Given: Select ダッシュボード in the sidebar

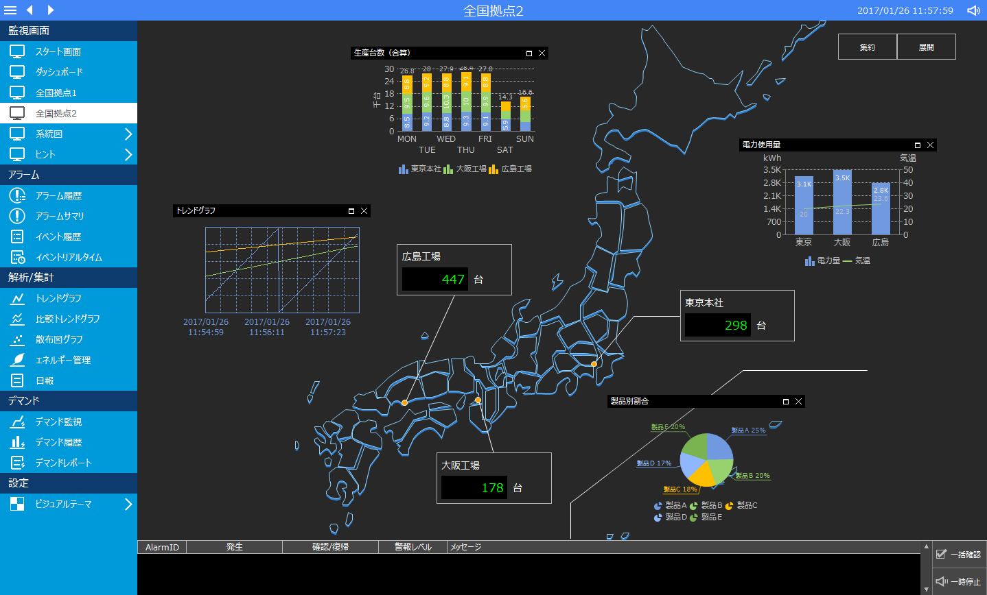Looking at the screenshot, I should pos(59,72).
